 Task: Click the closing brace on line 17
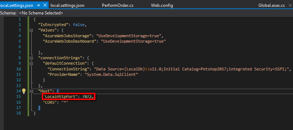(x=39, y=108)
